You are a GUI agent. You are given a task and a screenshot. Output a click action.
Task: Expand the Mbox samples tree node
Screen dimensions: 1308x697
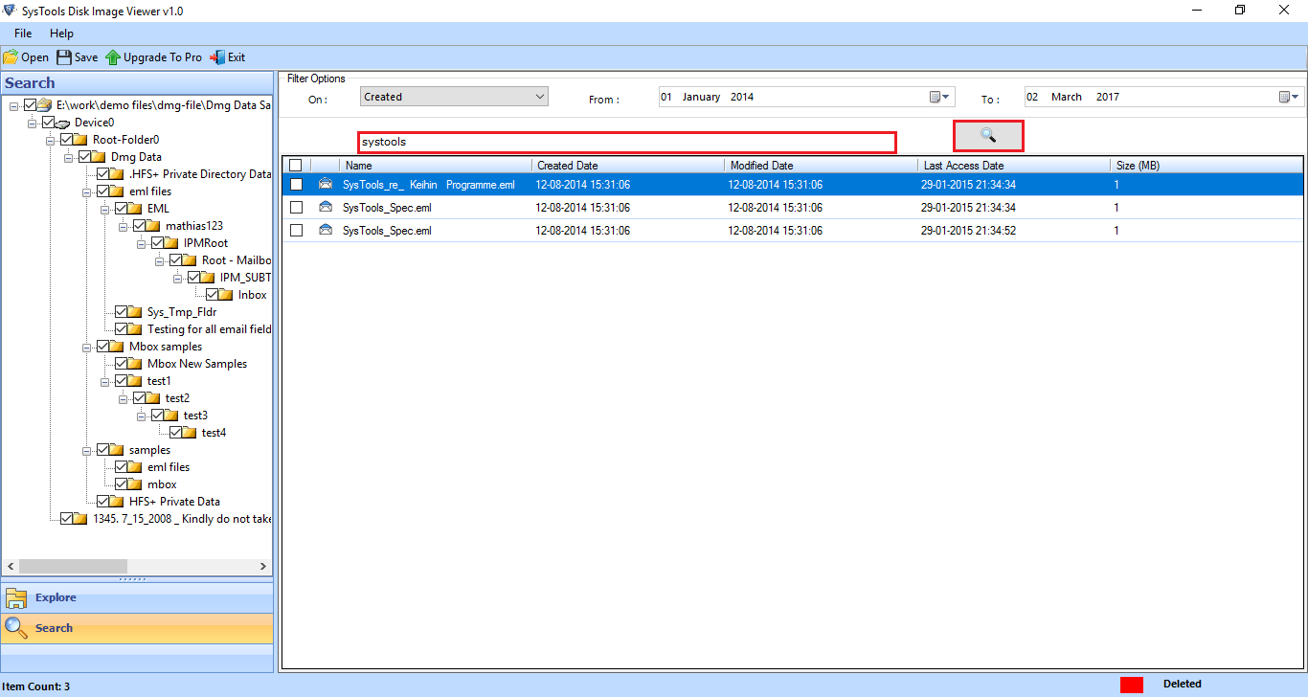click(85, 346)
